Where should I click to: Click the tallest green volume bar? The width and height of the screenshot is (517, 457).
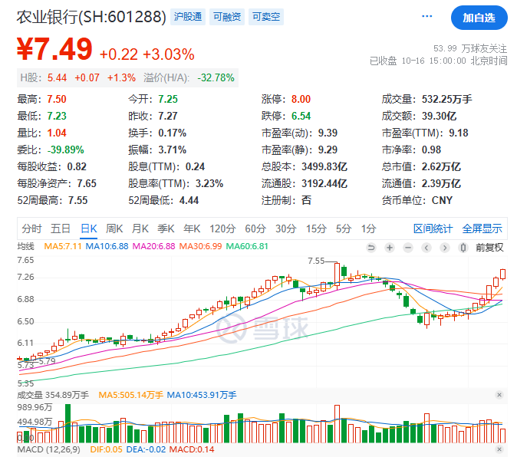coord(68,423)
